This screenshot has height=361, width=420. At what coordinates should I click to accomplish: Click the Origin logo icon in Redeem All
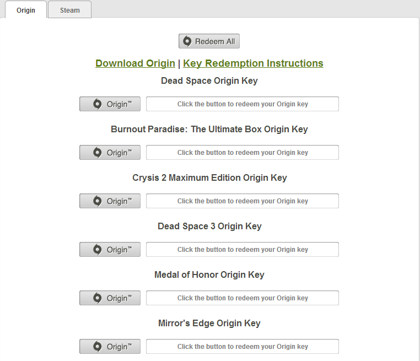click(x=187, y=41)
